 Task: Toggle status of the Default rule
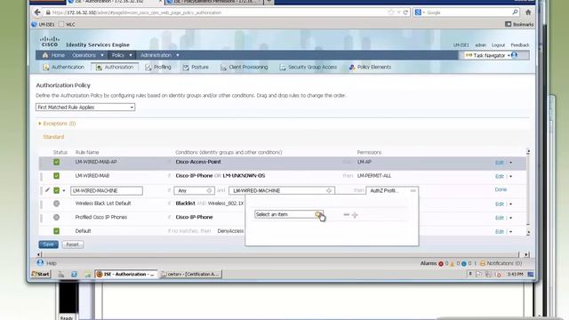pyautogui.click(x=56, y=231)
